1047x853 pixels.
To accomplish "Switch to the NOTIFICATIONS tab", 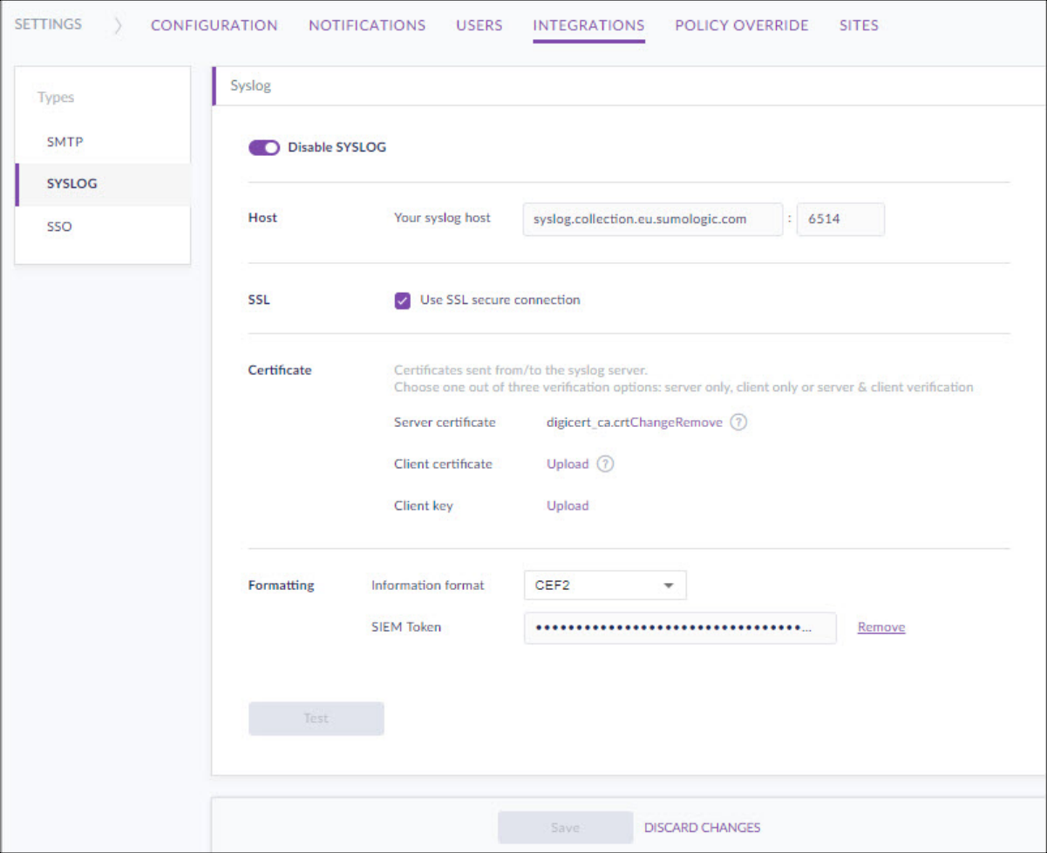I will point(366,25).
